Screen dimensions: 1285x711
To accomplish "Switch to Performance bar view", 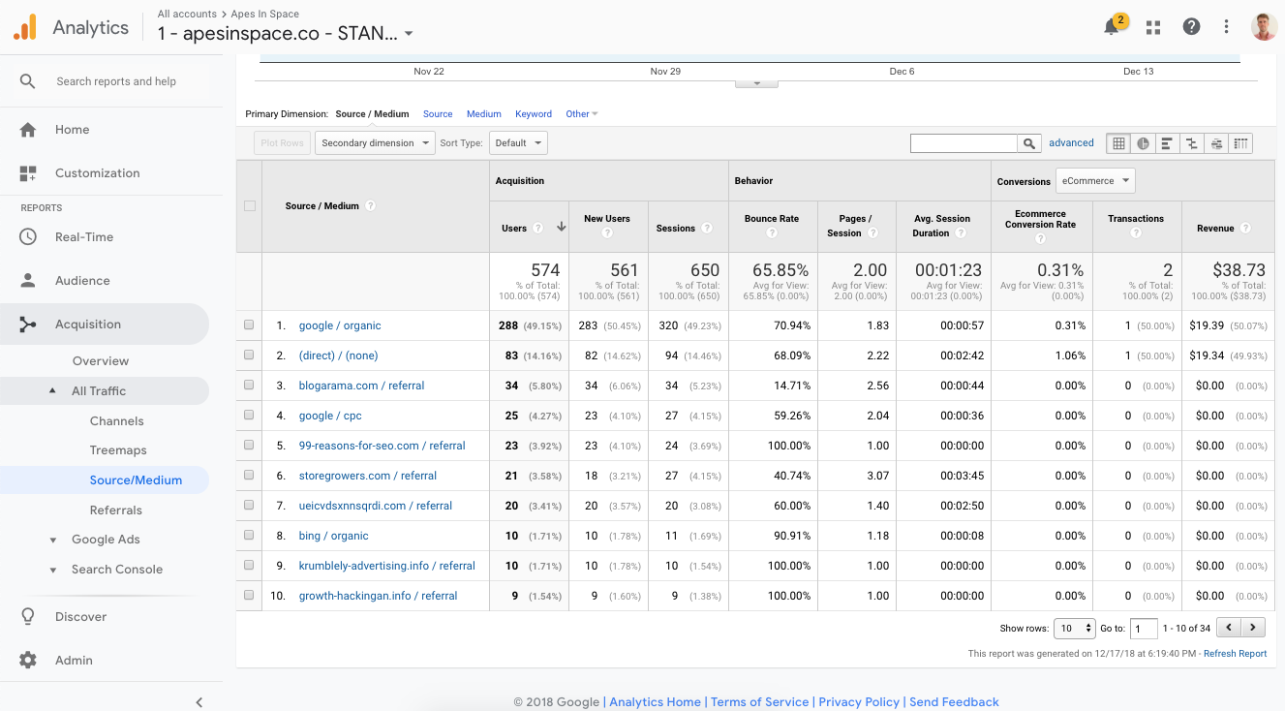I will tap(1167, 143).
